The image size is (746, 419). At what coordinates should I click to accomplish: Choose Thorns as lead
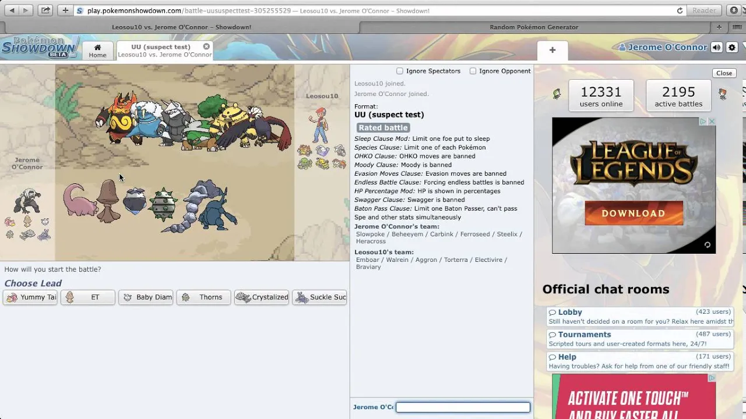pos(203,297)
